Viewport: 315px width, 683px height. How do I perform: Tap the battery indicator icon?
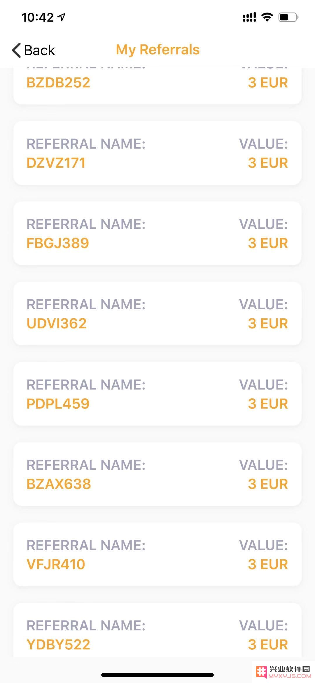pos(288,17)
